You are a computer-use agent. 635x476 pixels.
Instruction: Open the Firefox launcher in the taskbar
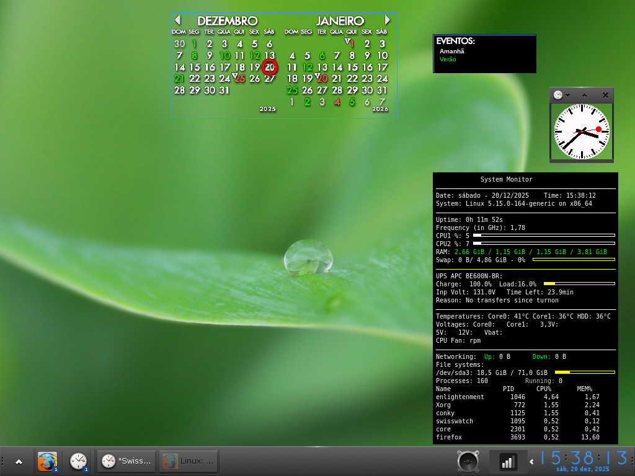pyautogui.click(x=47, y=461)
